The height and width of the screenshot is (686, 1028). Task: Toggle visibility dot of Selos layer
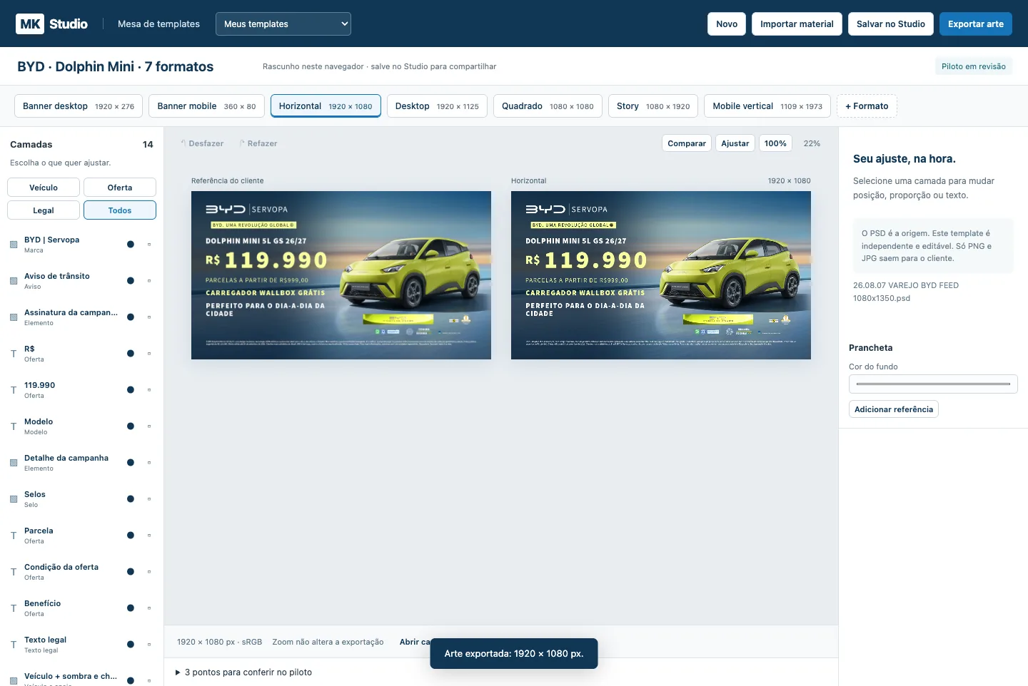(131, 499)
